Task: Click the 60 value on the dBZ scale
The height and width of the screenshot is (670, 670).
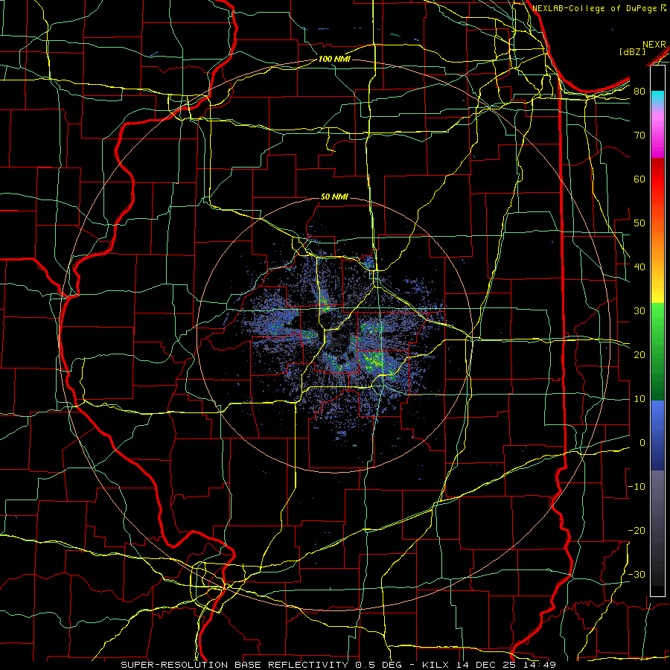Action: 639,179
